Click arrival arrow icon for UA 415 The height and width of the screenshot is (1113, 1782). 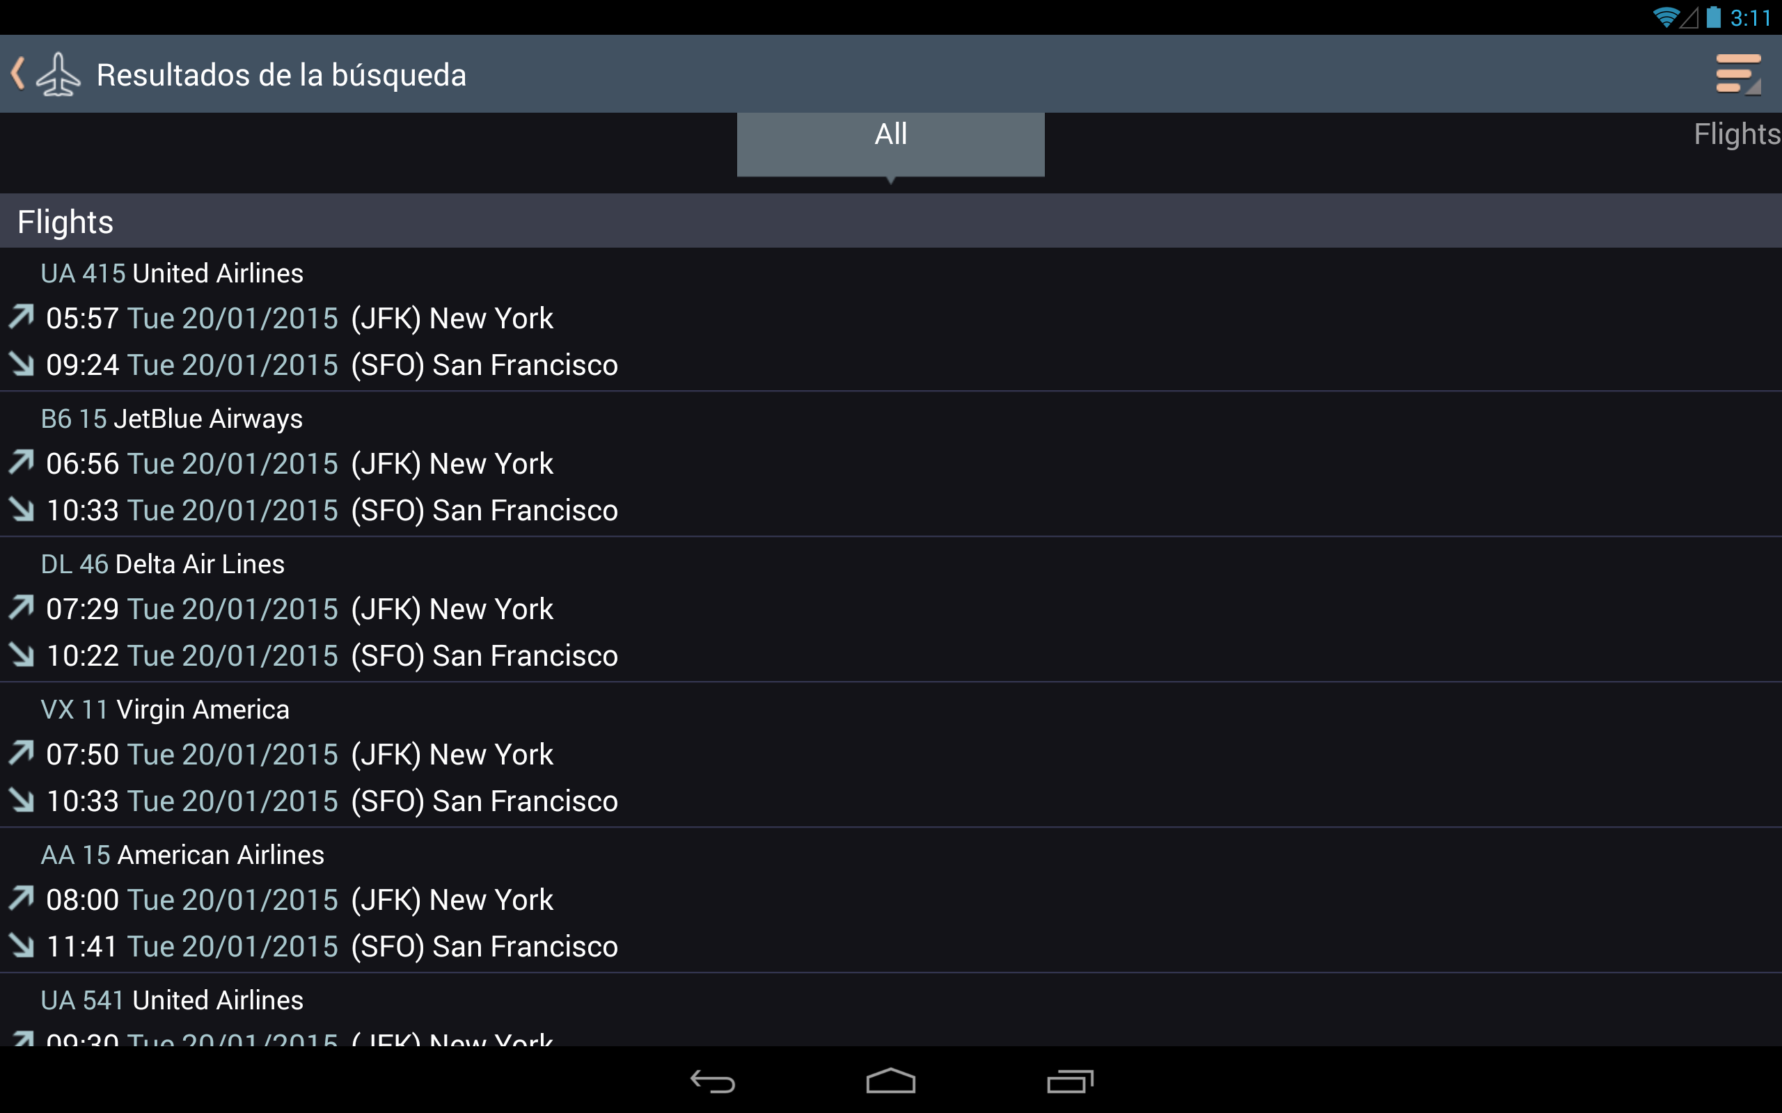(22, 364)
